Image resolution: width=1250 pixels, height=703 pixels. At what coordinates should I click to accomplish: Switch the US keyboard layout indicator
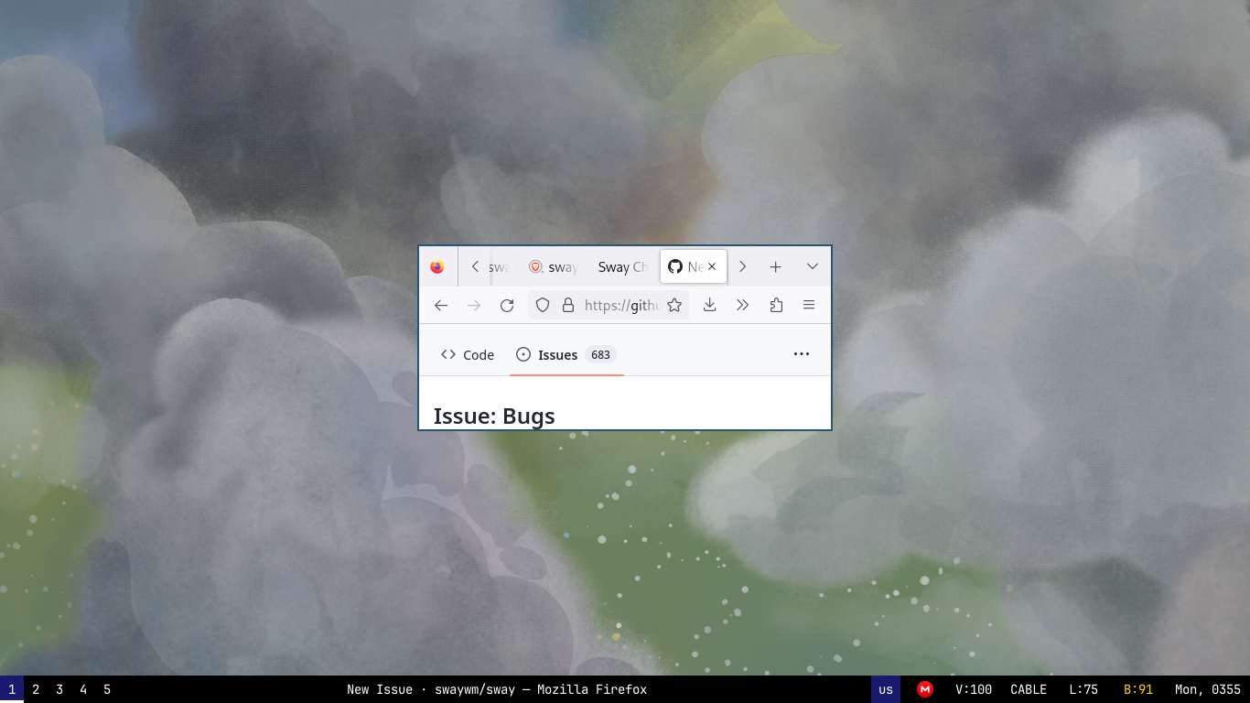[x=884, y=689]
